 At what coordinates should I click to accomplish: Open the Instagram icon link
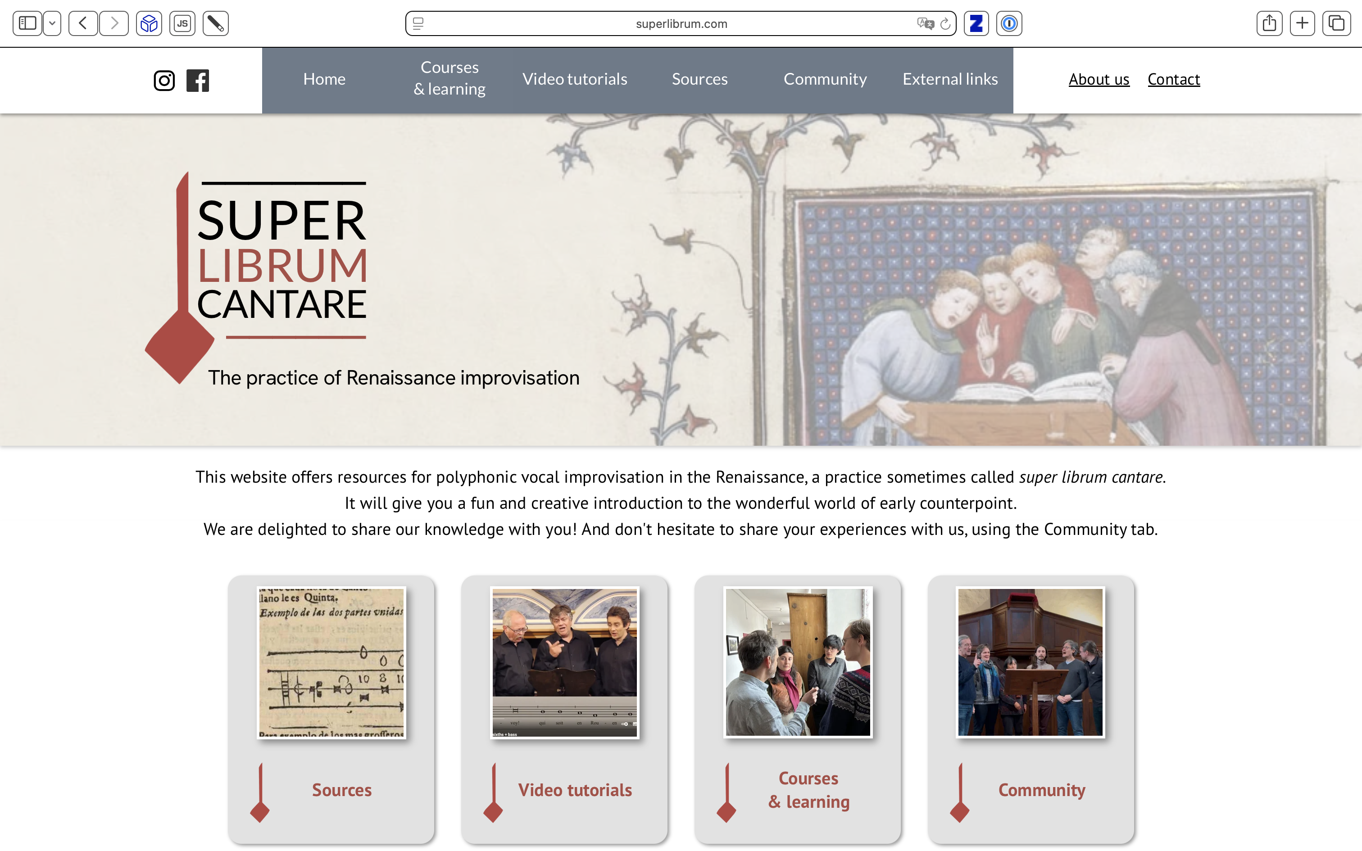[x=164, y=81]
